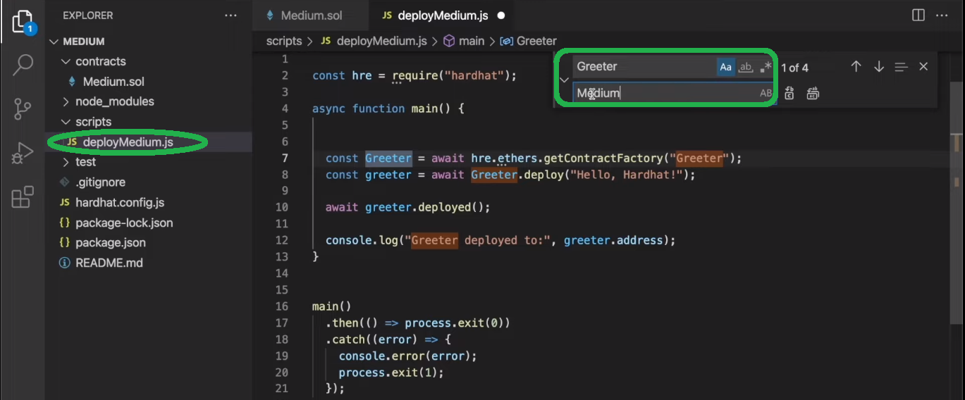The height and width of the screenshot is (400, 965).
Task: Click 'async function main()' on line 4
Action: (386, 109)
